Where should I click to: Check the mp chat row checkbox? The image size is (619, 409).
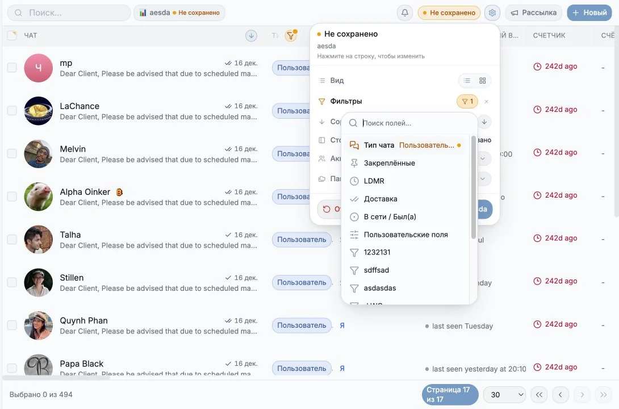coord(12,68)
